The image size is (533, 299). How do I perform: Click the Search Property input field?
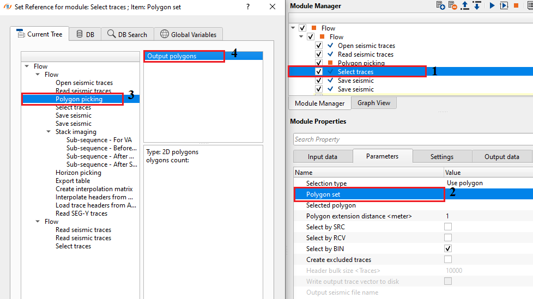pos(411,139)
